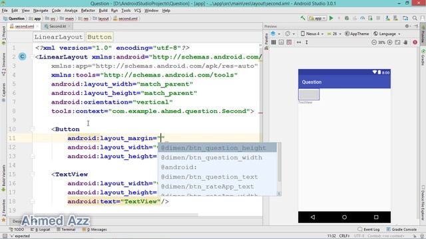Open the Preview panel settings gear

[x=407, y=26]
